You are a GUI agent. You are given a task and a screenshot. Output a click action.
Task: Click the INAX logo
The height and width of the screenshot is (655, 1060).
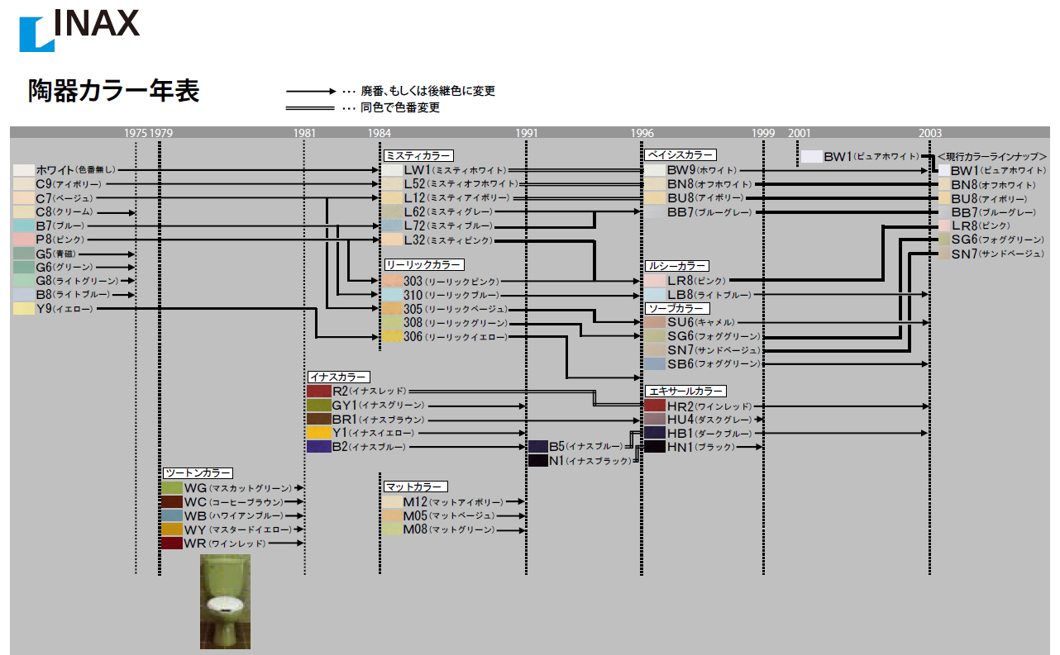pyautogui.click(x=79, y=31)
